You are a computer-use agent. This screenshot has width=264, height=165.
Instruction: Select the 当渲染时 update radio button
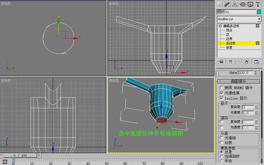point(222,156)
